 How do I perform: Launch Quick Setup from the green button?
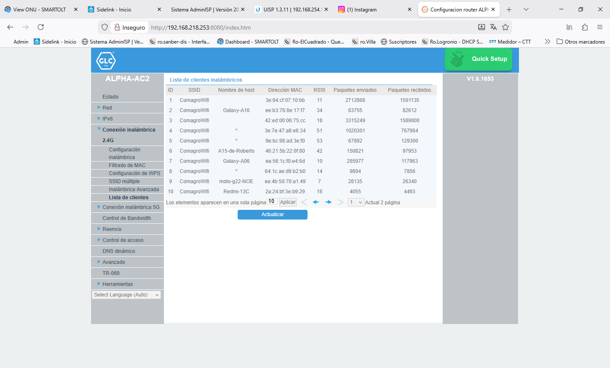479,59
